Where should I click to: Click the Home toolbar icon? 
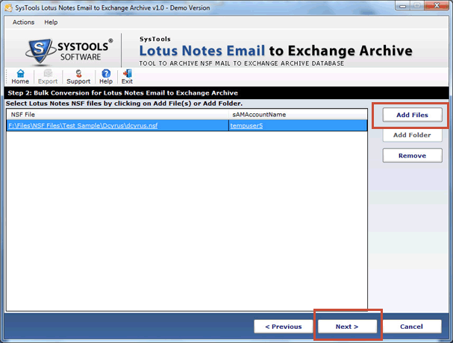point(20,77)
